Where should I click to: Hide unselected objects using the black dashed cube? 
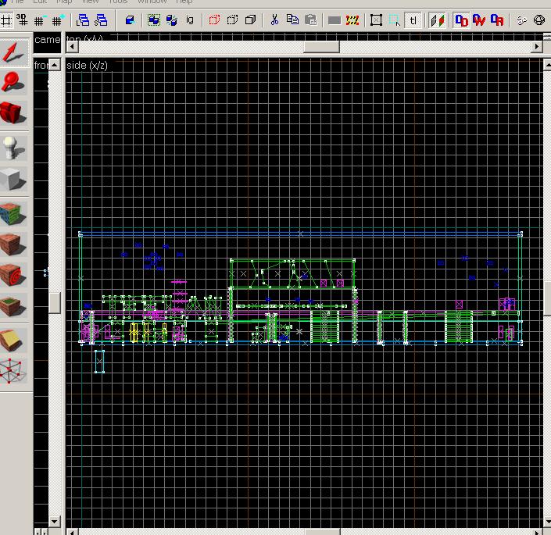pyautogui.click(x=233, y=20)
